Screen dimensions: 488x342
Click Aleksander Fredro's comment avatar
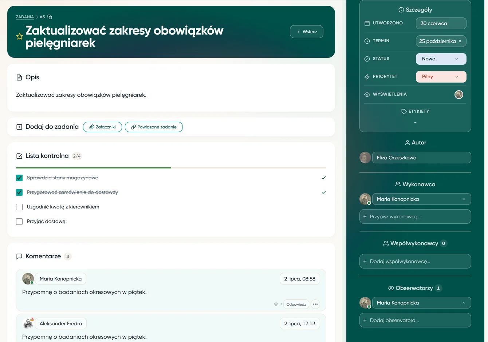click(x=28, y=323)
